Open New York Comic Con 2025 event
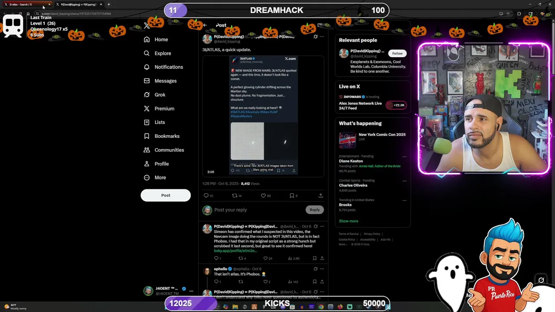Viewport: 555px width, 312px height. tap(382, 135)
